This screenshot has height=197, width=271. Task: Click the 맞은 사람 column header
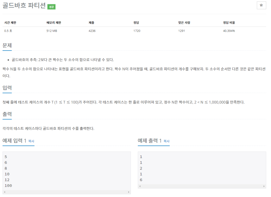pos(184,23)
